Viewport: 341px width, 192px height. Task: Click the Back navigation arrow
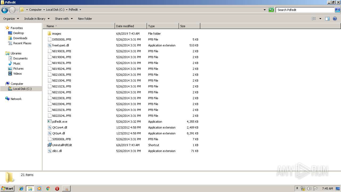(5, 10)
